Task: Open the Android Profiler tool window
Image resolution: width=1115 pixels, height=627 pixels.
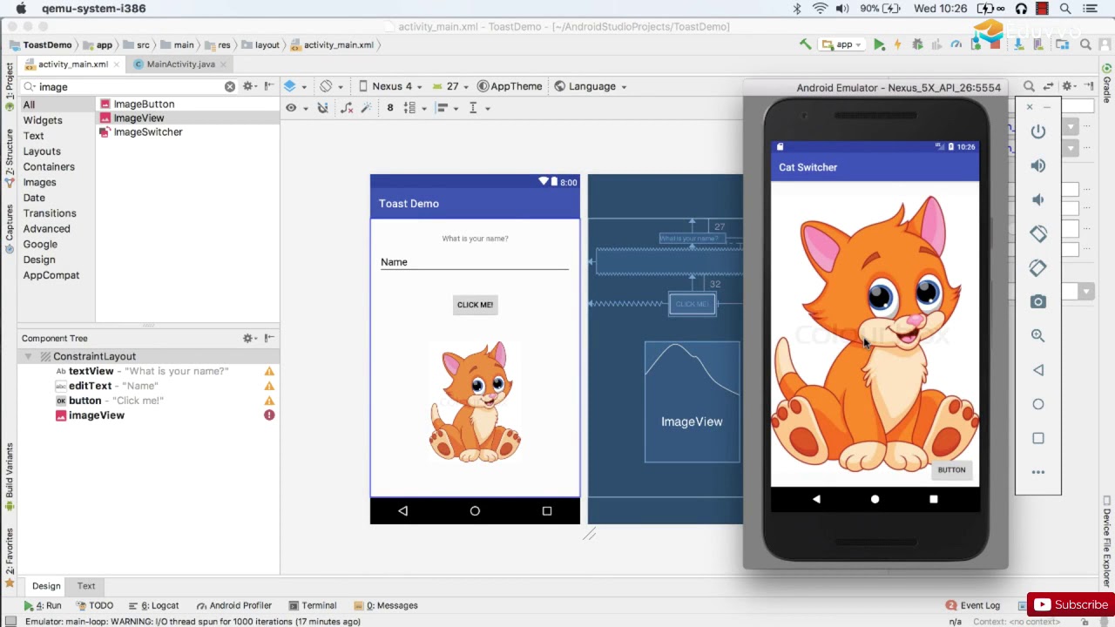Action: (x=234, y=605)
